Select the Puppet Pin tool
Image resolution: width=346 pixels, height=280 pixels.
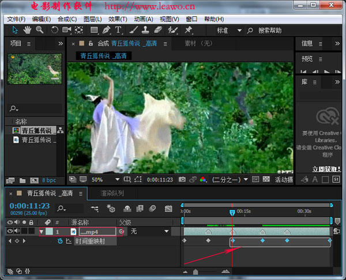point(188,30)
